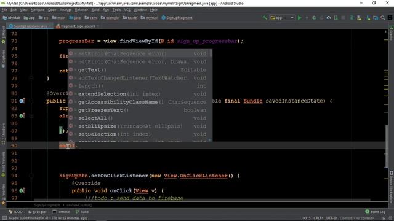Open the TODO tool window
This screenshot has height=221, width=394.
[15, 212]
